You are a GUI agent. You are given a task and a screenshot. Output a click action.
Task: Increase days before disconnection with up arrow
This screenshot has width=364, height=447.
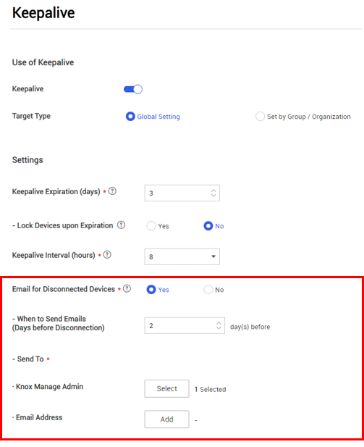click(219, 323)
